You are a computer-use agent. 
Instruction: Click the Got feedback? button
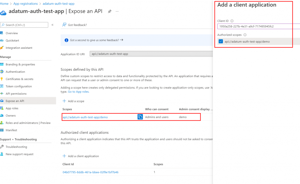(75, 25)
